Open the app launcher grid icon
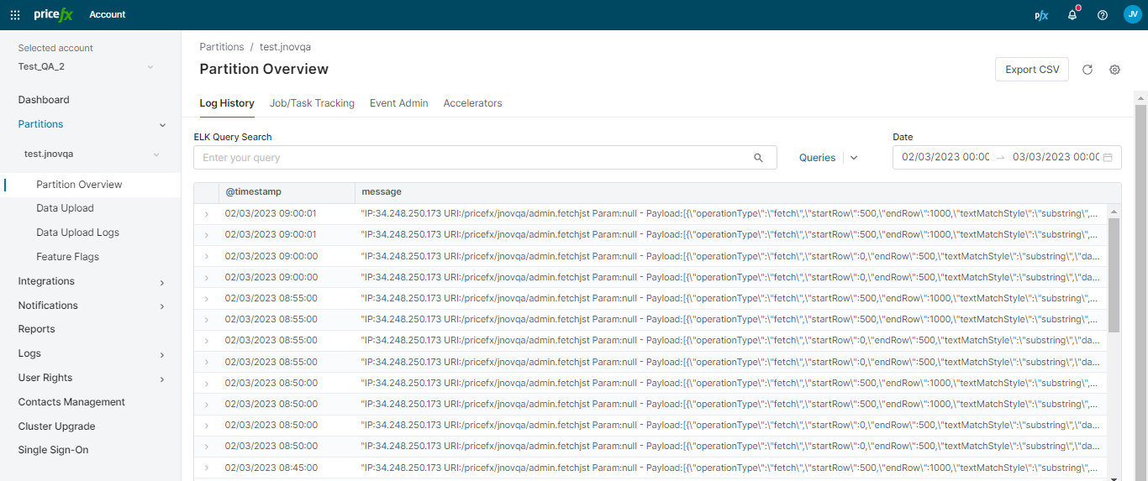The height and width of the screenshot is (481, 1148). [x=15, y=15]
